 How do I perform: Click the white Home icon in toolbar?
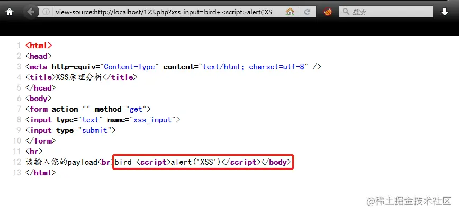pyautogui.click(x=10, y=12)
